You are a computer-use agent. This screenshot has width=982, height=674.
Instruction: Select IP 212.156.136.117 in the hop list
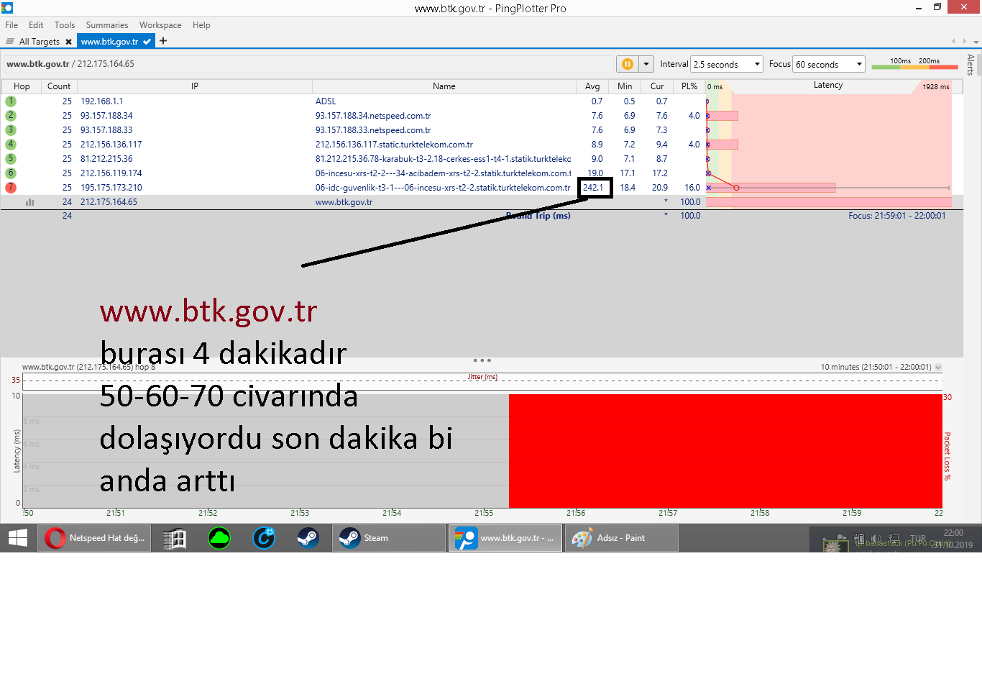pos(111,145)
